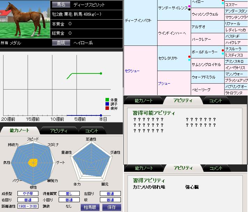The image size is (248, 212).
Task: Select pedigree cell セクレタリアト
Action: coord(174,58)
